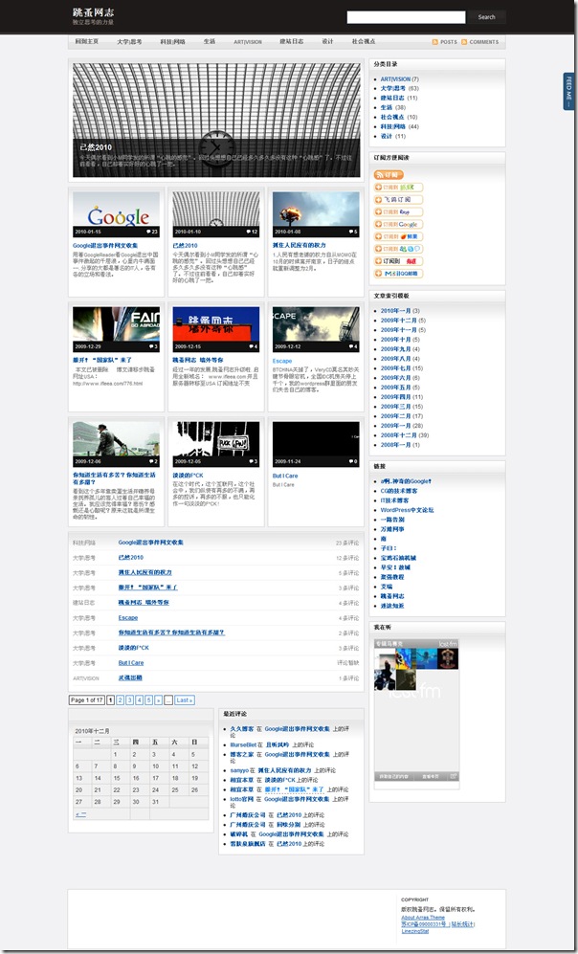Open the Google logo post thumbnail

[x=116, y=214]
